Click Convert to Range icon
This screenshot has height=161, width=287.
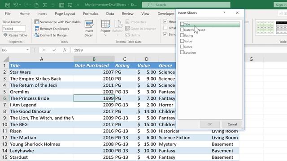[x=37, y=35]
